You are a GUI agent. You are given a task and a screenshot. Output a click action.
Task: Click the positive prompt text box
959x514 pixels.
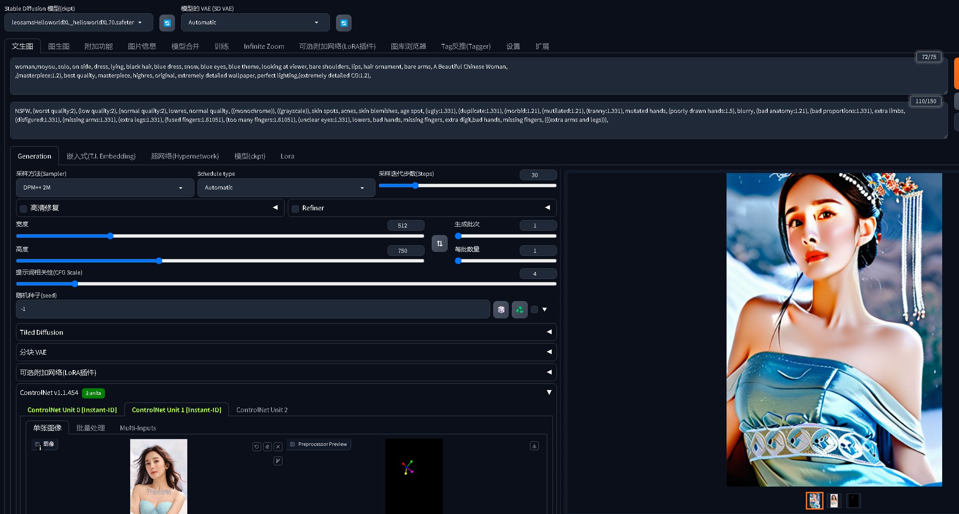(x=479, y=76)
